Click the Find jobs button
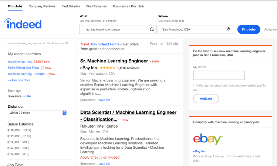 point(249,30)
